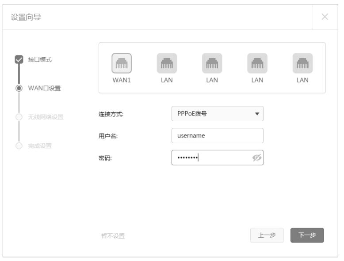Viewport: 344px width, 261px height.
Task: Click the checked 接口模式 step checkbox
Action: (x=19, y=59)
